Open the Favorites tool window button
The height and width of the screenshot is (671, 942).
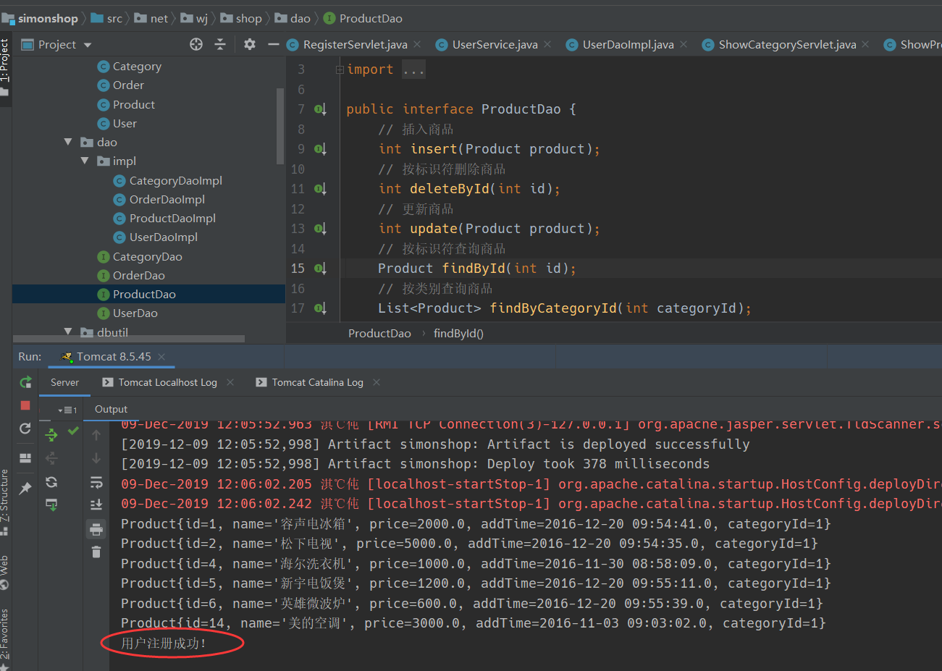point(5,638)
